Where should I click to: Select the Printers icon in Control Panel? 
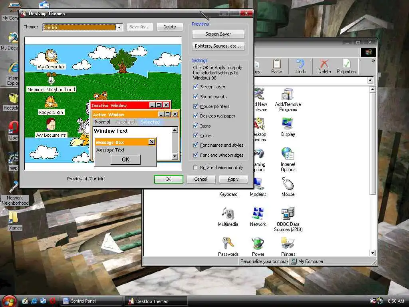(288, 247)
